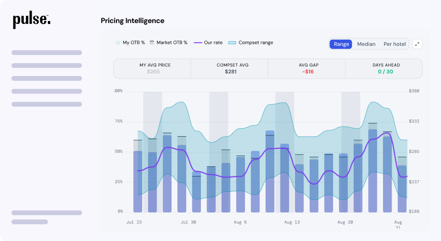441x241 pixels.
Task: Click the Jul 23 axis label
Action: (x=134, y=222)
